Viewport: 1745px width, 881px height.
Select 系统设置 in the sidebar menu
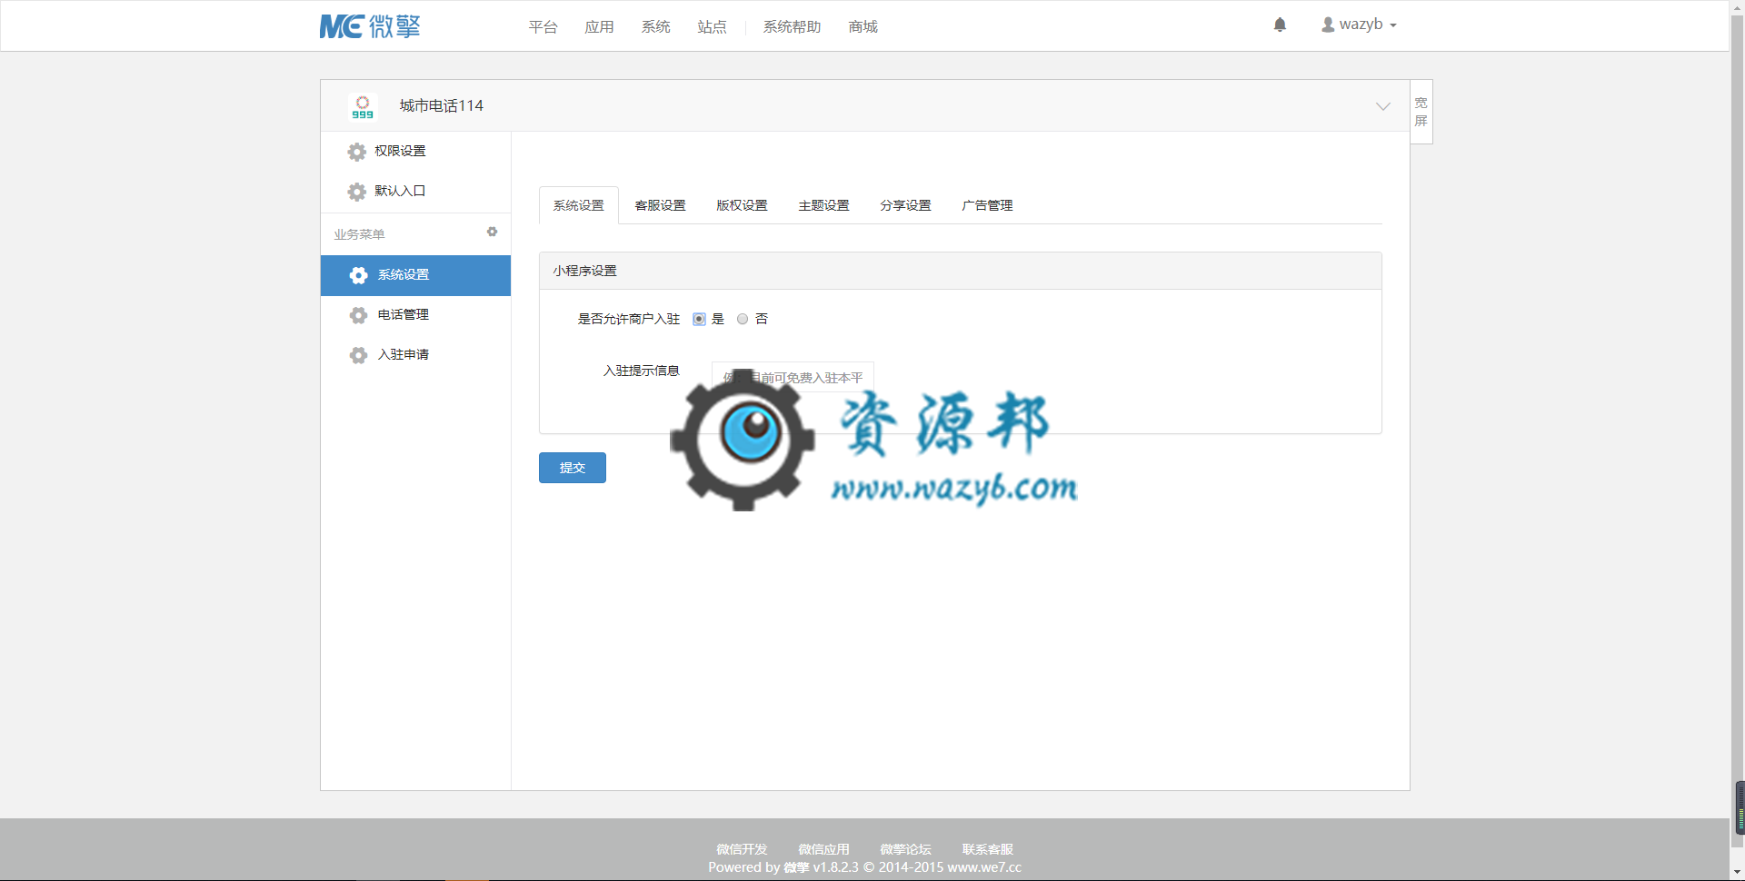415,275
